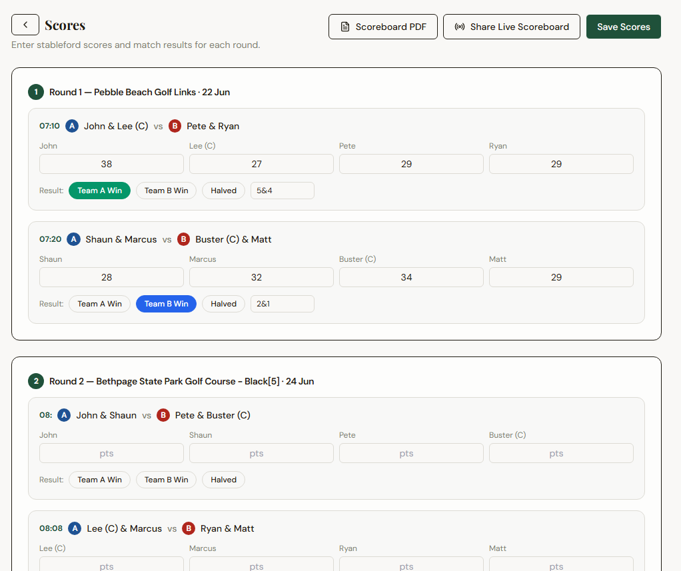Click Team A badge beside John & Shaun

point(64,415)
